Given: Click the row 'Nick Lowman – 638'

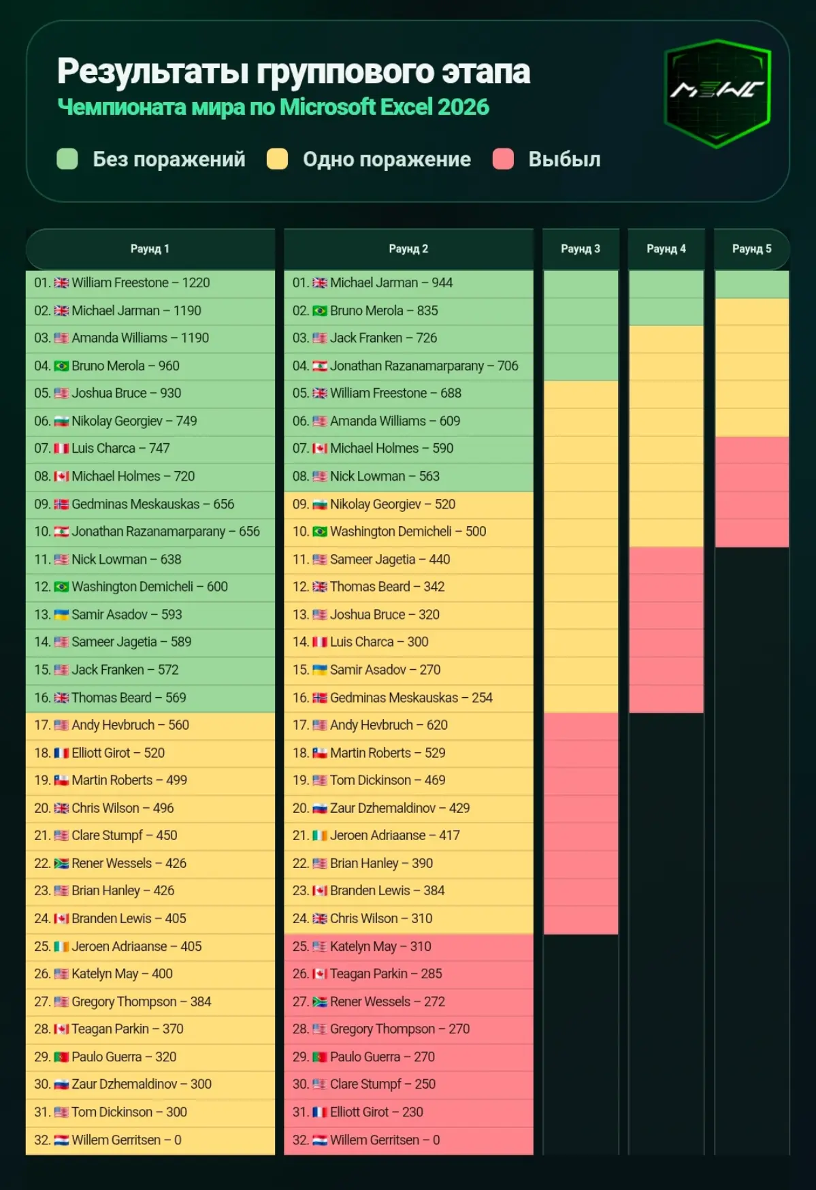Looking at the screenshot, I should click(150, 560).
